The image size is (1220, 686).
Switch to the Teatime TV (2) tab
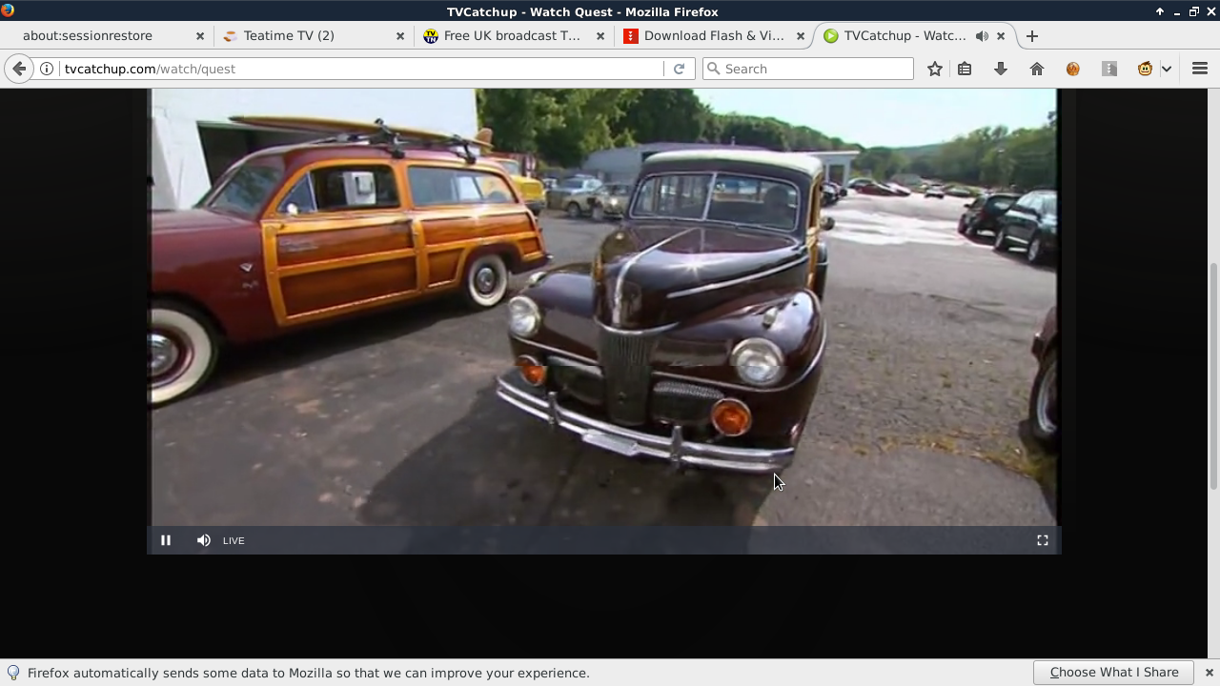(x=315, y=35)
